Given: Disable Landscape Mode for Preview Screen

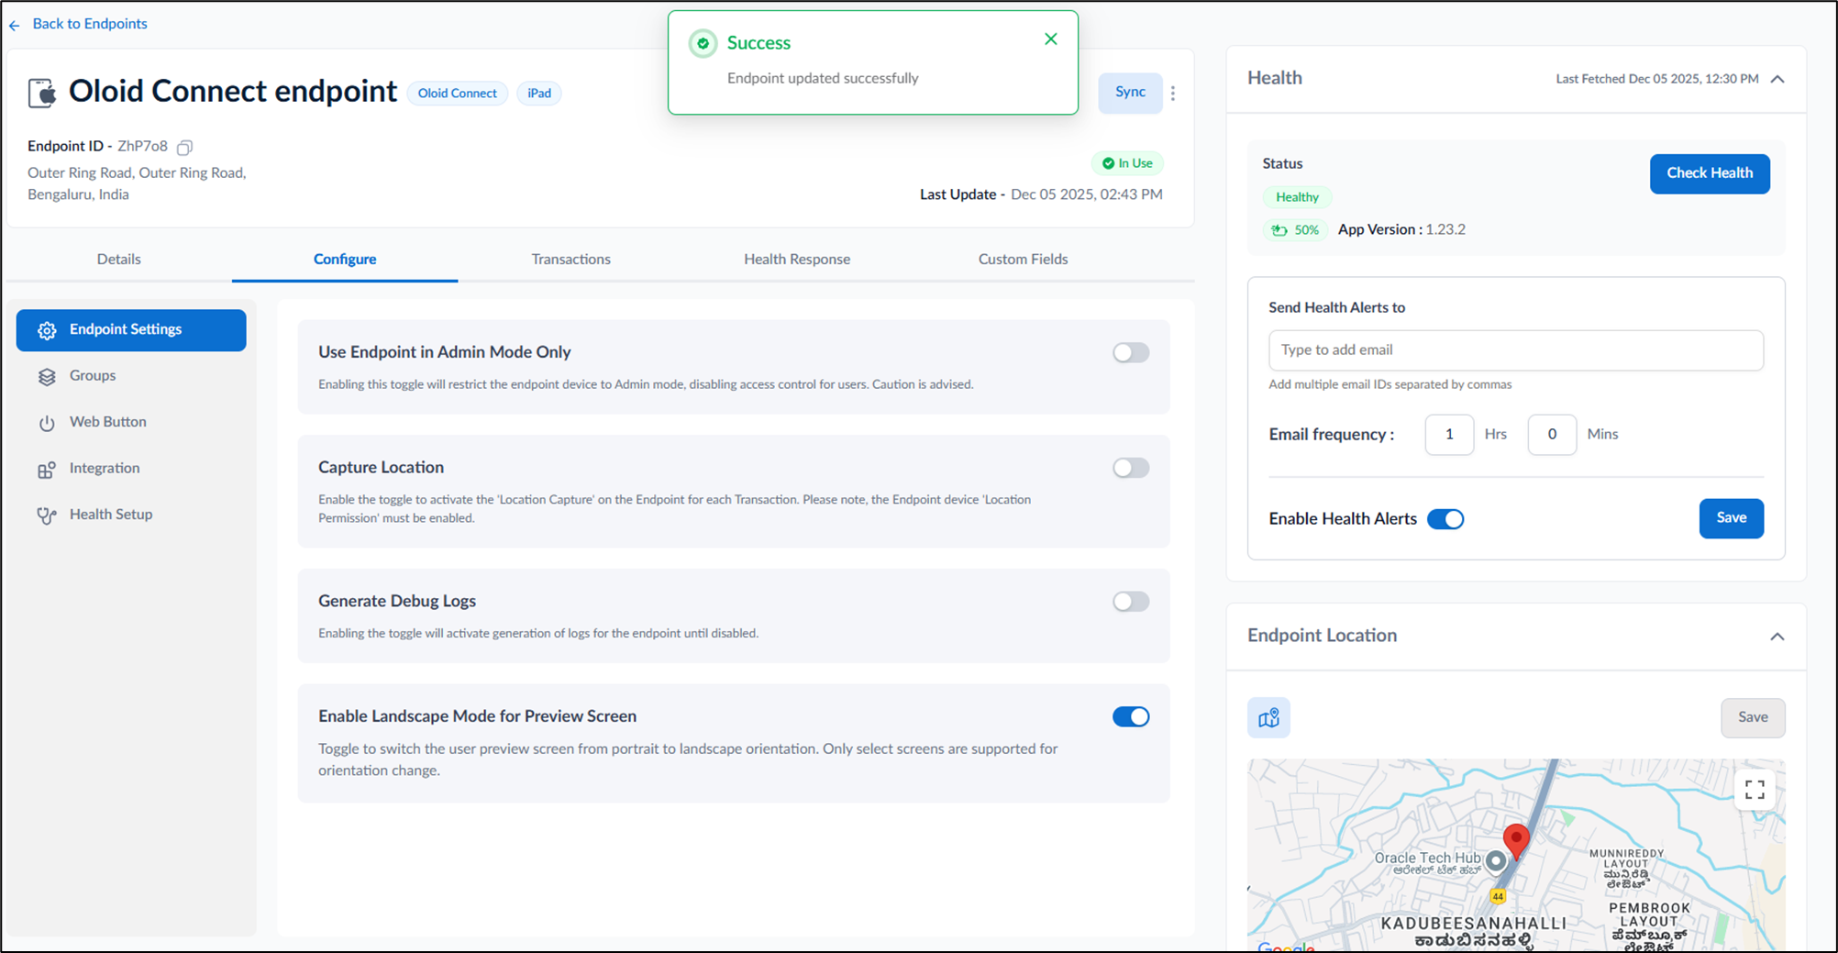Looking at the screenshot, I should (1131, 716).
